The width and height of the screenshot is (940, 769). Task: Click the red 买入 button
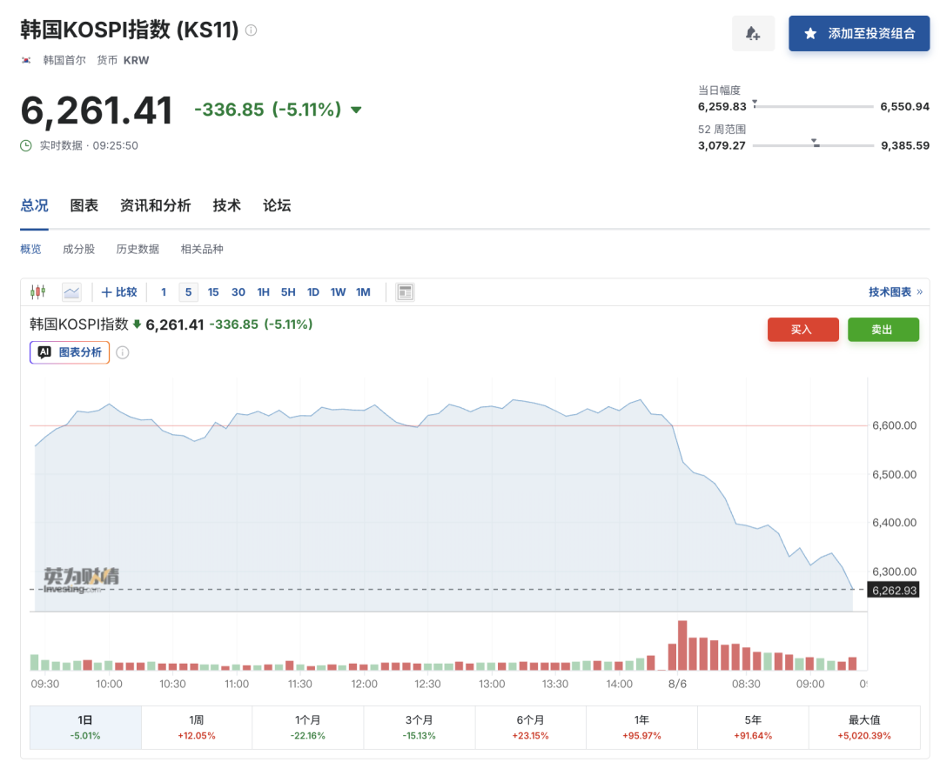coord(802,330)
